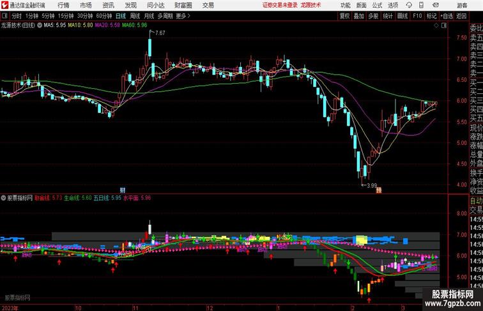This screenshot has height=311, width=483.
Task: Open the F10 company info button
Action: [417, 16]
